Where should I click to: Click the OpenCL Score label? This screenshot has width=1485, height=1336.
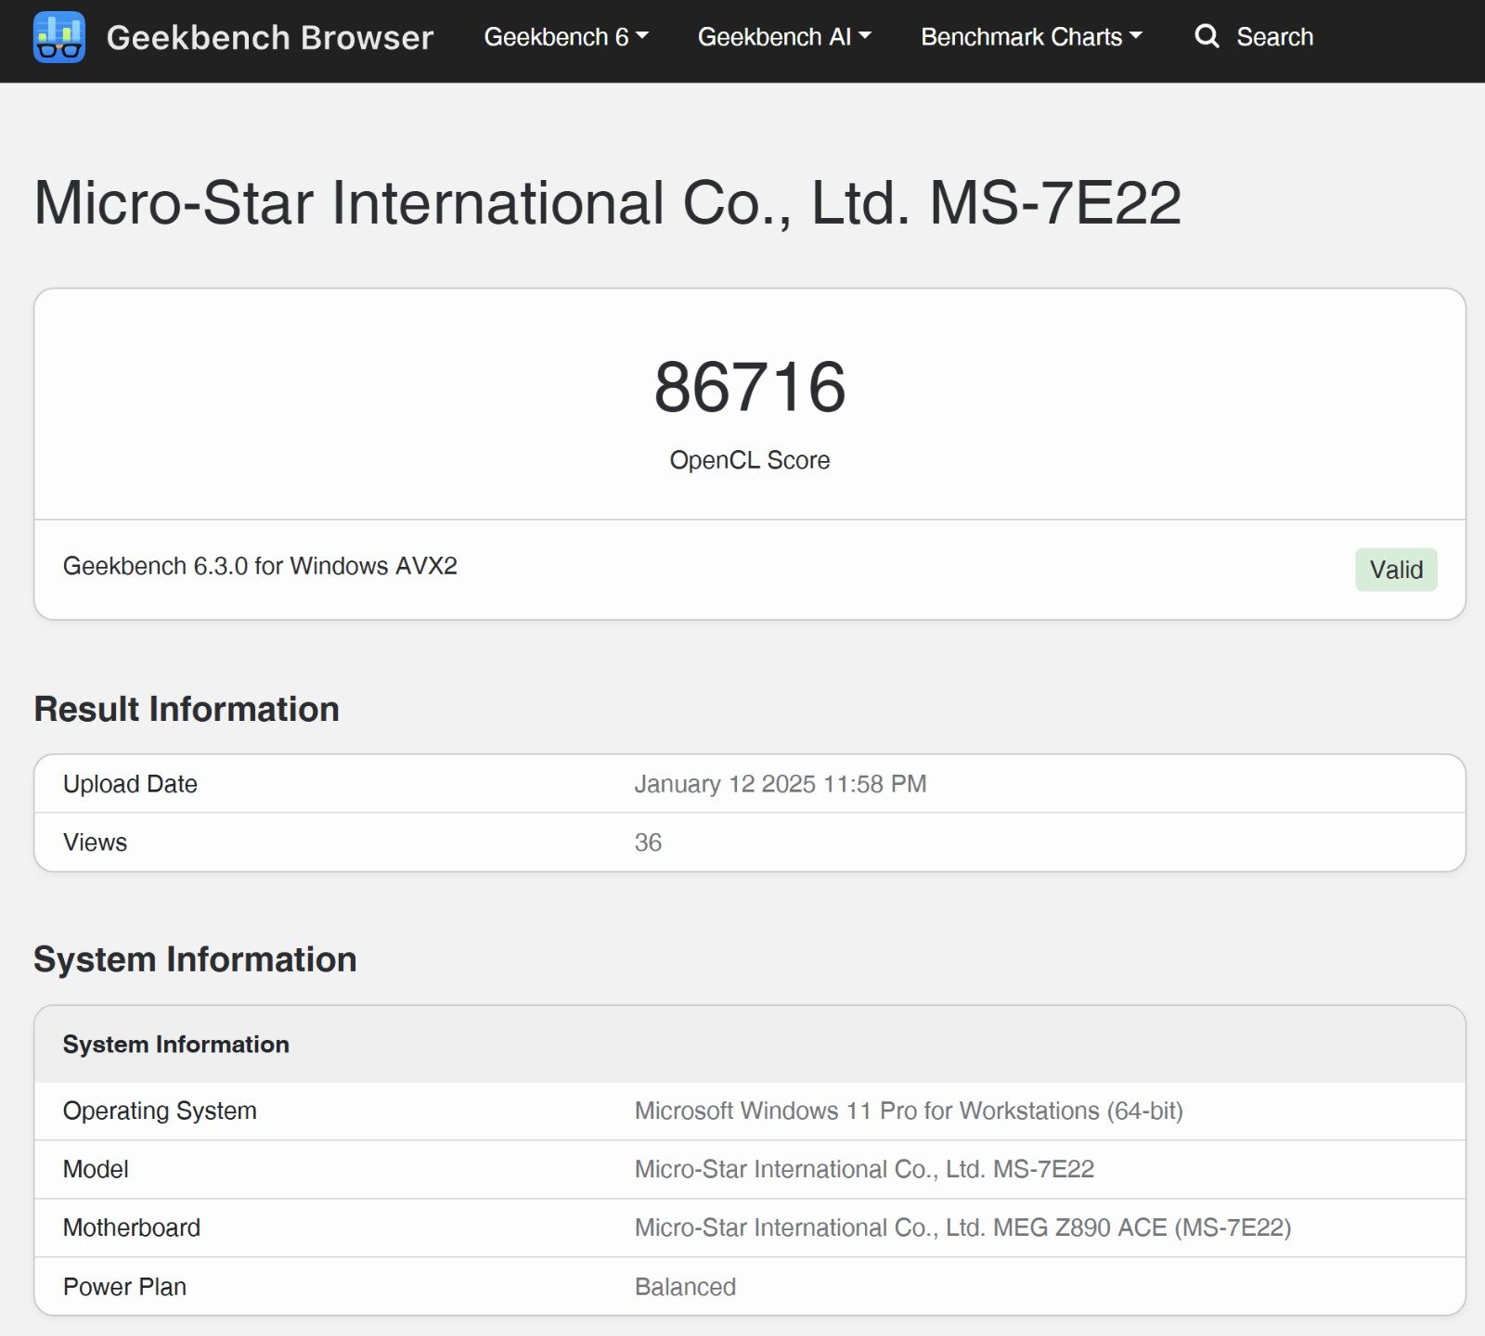750,460
